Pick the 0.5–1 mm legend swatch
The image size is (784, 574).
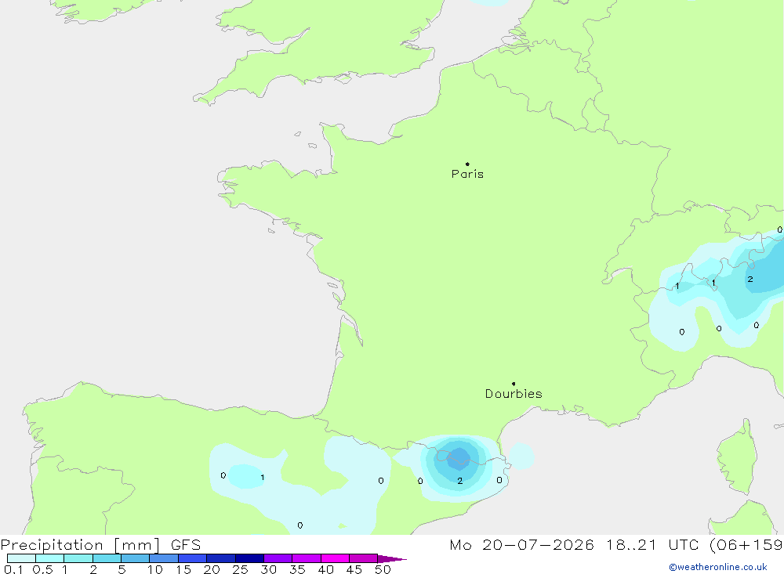click(49, 558)
